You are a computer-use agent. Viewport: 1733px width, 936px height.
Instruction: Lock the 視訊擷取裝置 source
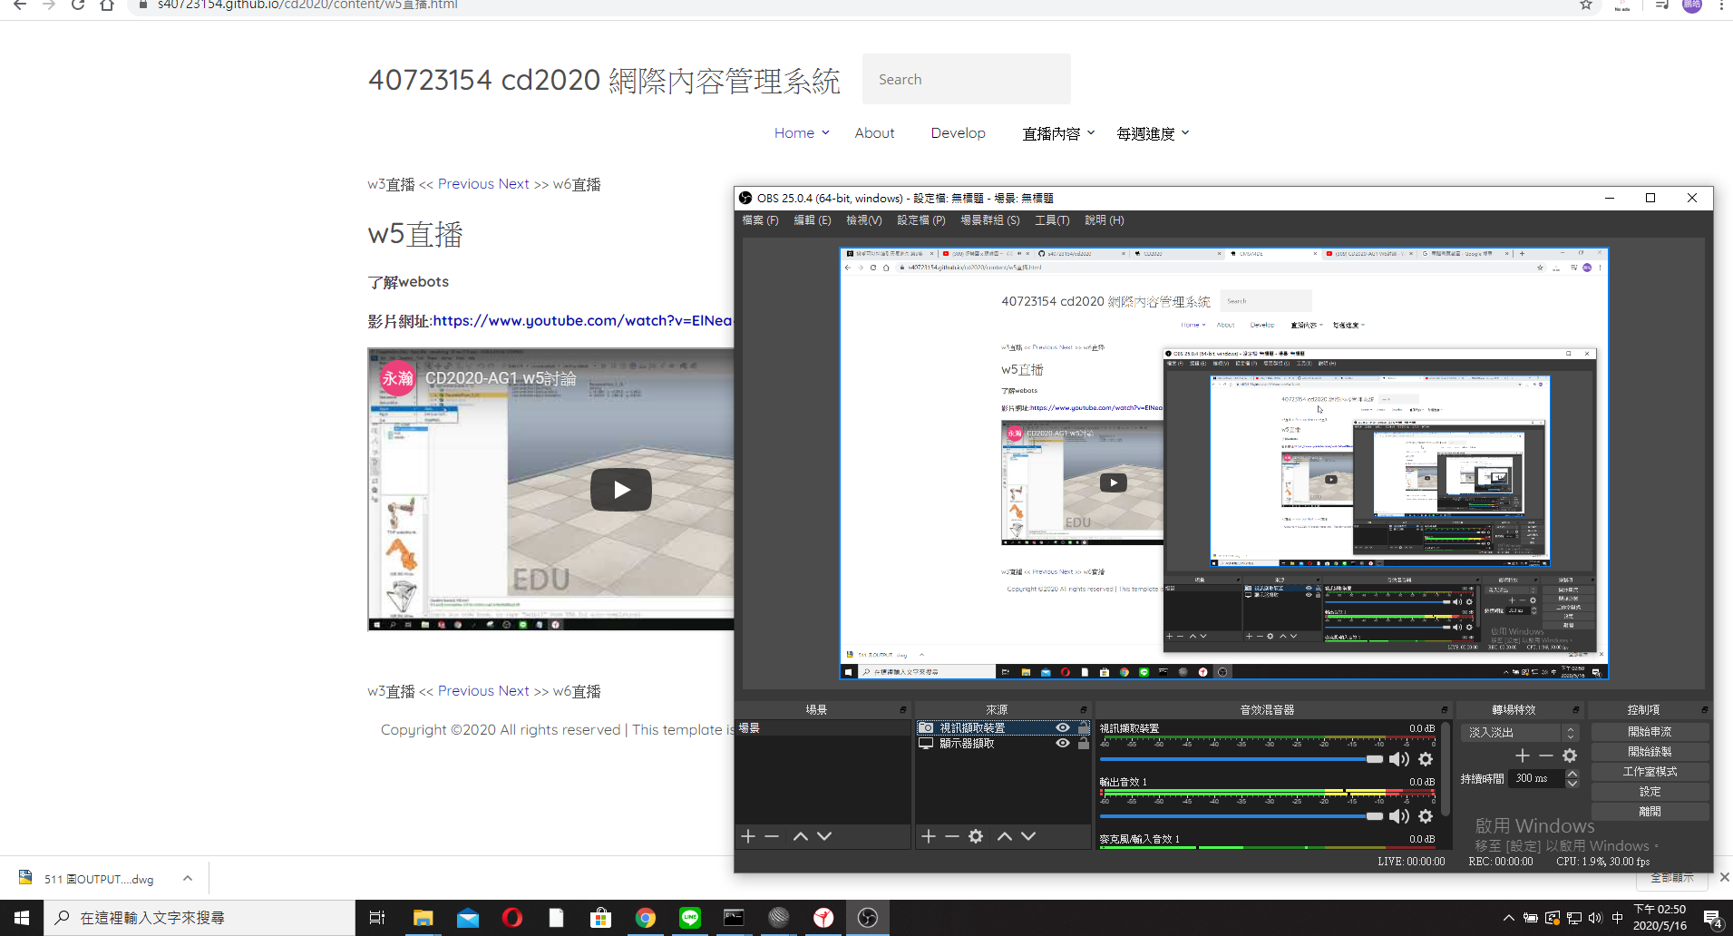1084,728
